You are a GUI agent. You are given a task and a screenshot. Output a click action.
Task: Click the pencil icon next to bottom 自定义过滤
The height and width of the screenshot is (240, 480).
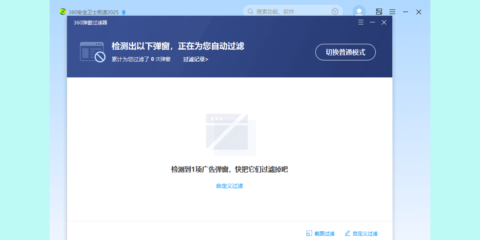347,233
